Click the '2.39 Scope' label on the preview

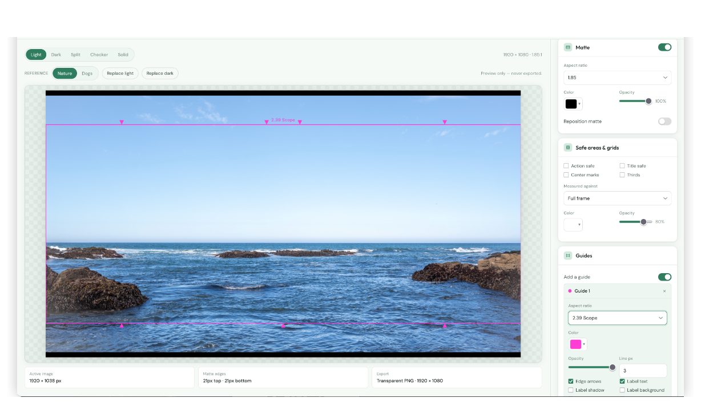coord(283,120)
